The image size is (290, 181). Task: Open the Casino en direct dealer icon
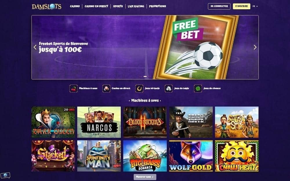coord(106,88)
